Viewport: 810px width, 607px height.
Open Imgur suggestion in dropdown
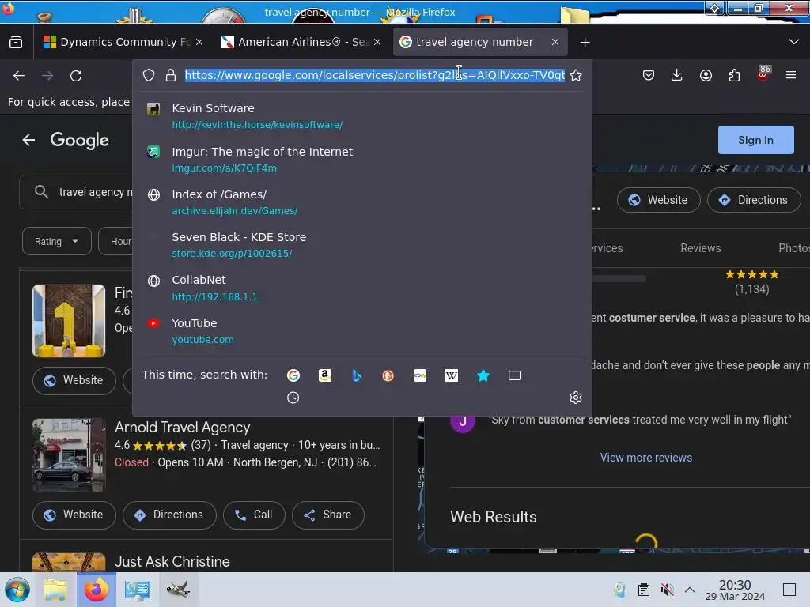(x=361, y=160)
